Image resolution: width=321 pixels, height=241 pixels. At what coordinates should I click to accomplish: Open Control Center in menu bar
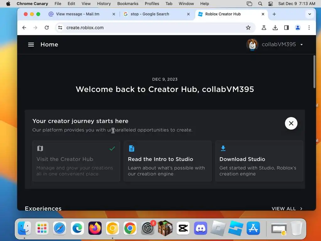click(271, 3)
